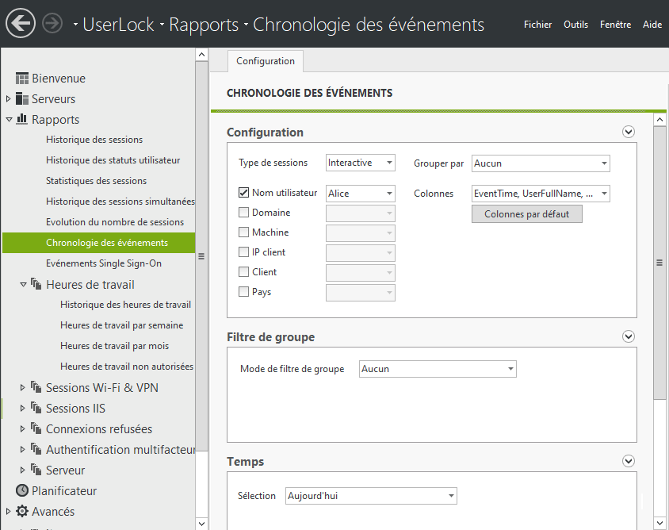Open the Fenêtre menu
669x530 pixels.
615,25
